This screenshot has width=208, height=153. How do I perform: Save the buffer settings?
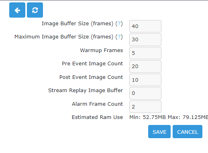click(159, 132)
